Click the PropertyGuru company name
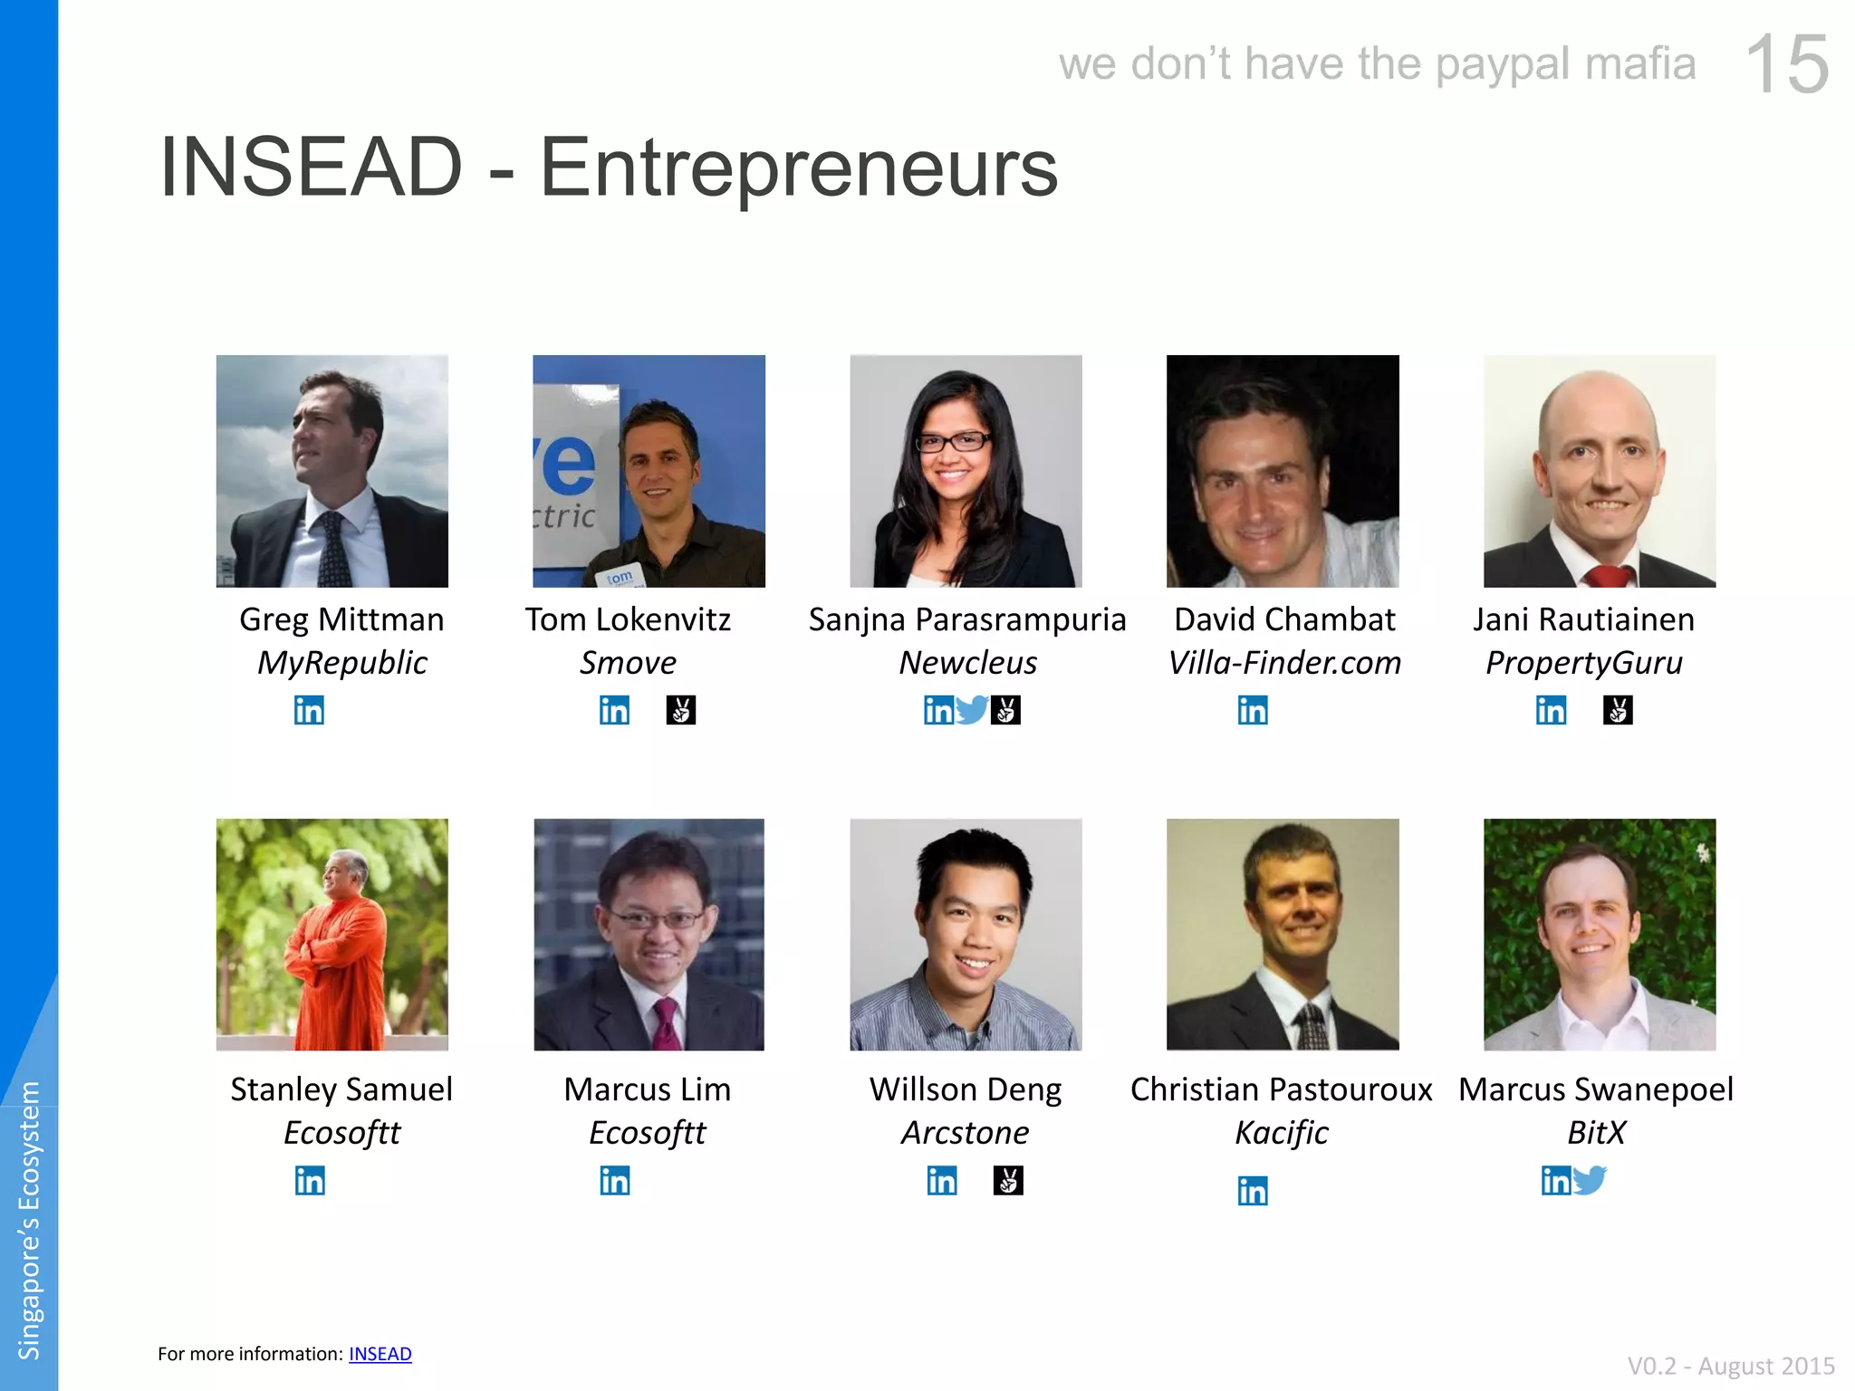 pyautogui.click(x=1584, y=664)
